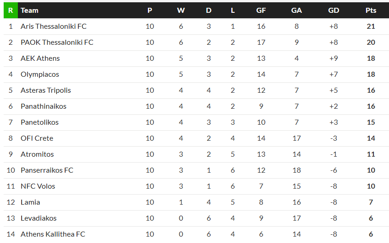Sort by the Team column header
The width and height of the screenshot is (389, 243).
(30, 10)
